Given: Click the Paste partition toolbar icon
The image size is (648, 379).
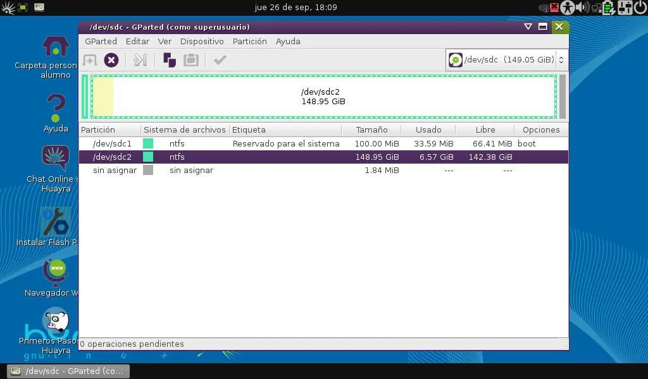Looking at the screenshot, I should pos(191,60).
